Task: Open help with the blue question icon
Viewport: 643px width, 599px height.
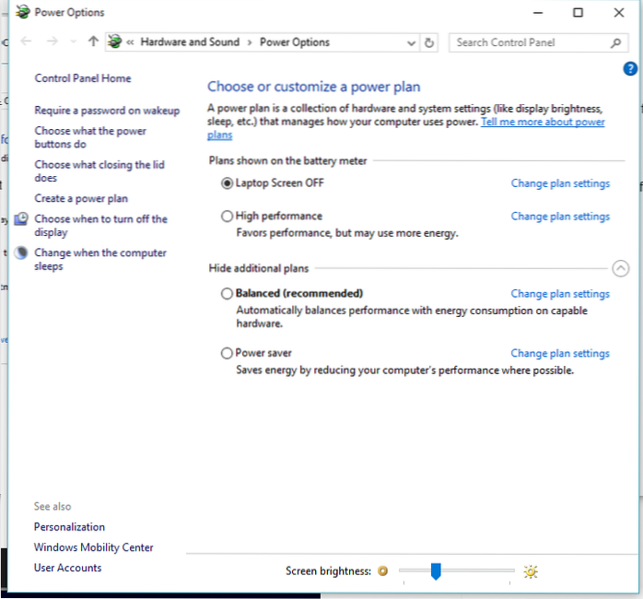Action: [x=630, y=68]
